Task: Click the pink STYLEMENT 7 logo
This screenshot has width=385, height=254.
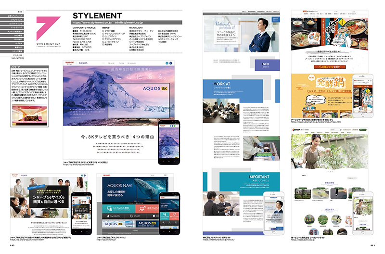Action: (48, 28)
